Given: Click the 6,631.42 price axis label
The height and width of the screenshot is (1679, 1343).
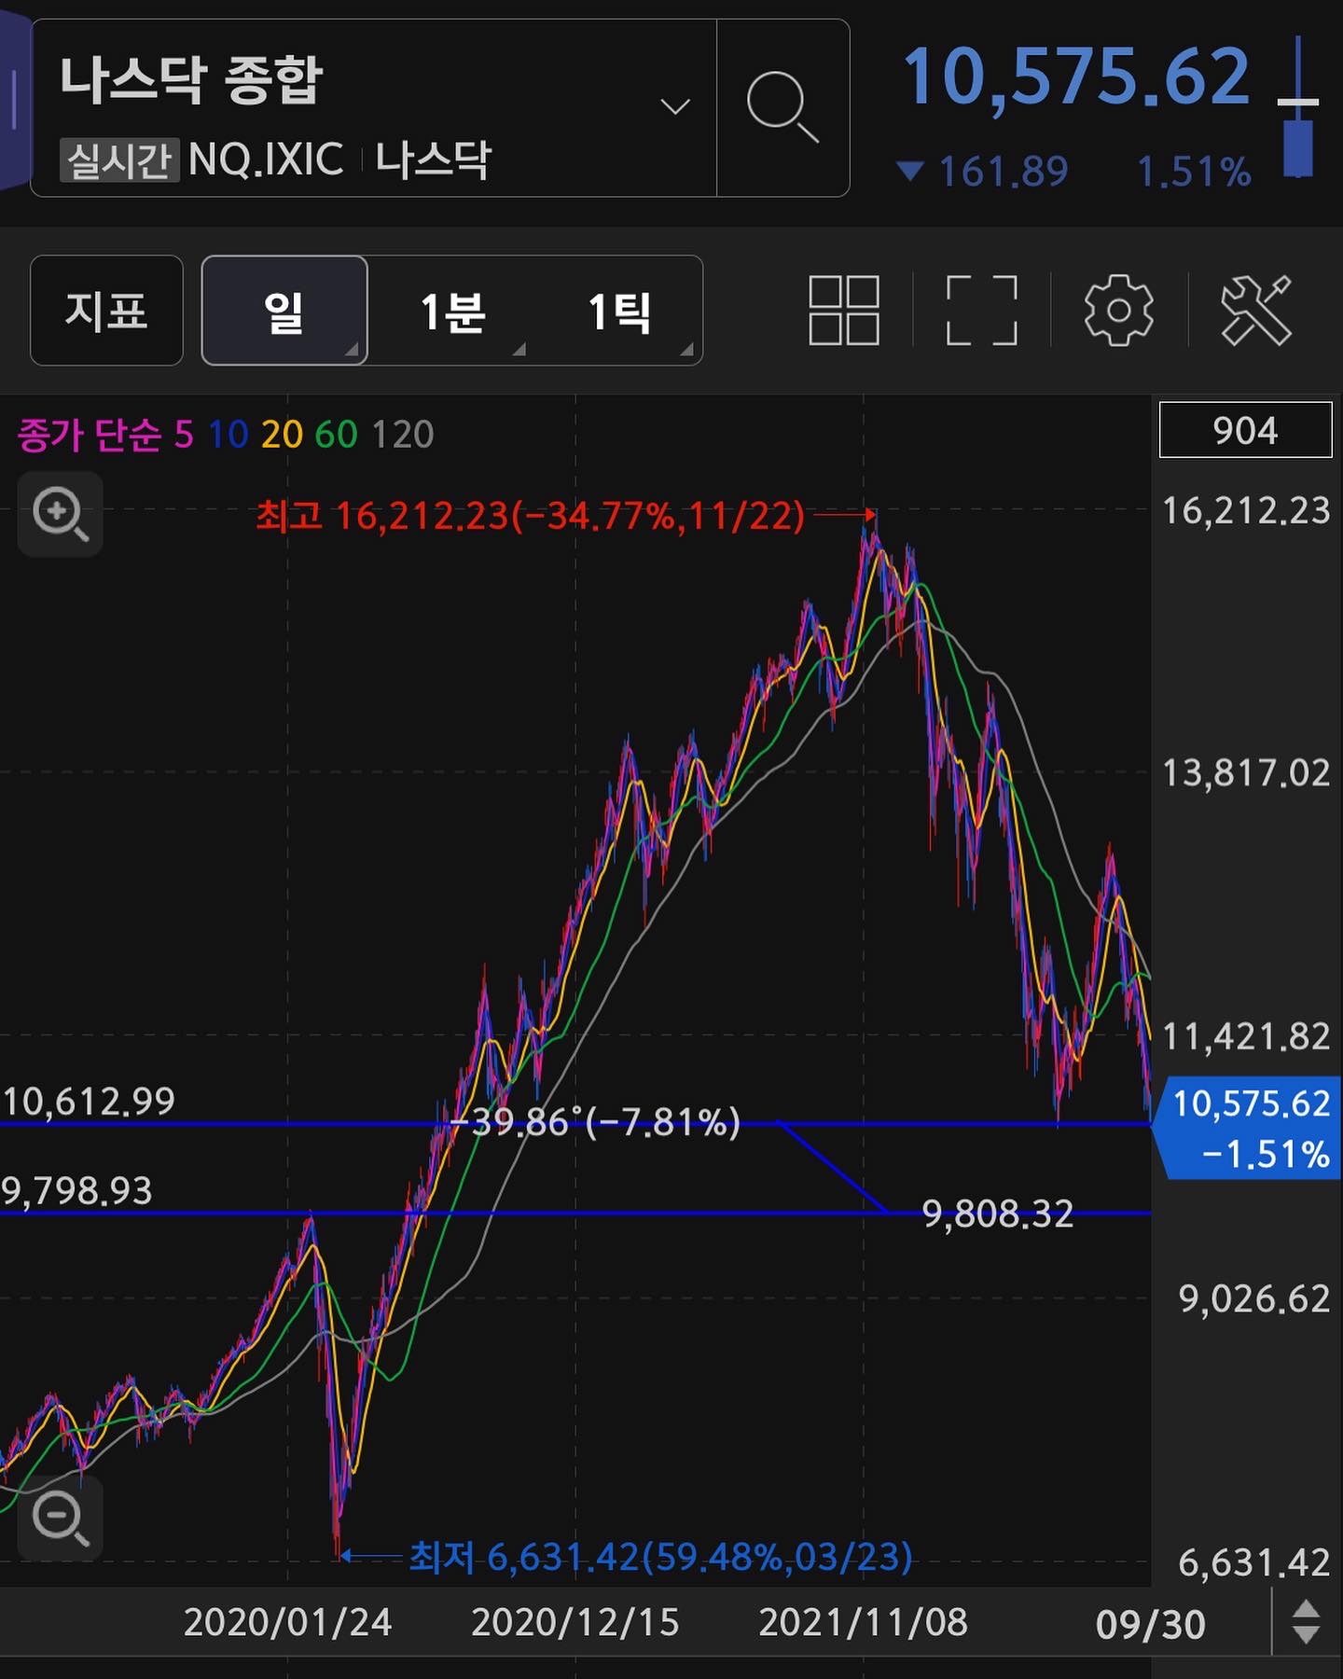Looking at the screenshot, I should click(1254, 1562).
